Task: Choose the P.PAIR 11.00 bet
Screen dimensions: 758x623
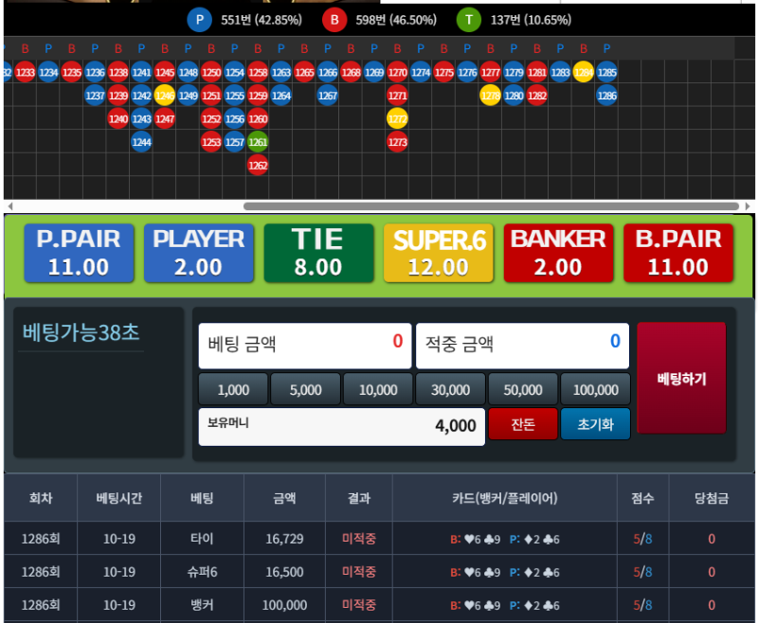Action: point(79,253)
